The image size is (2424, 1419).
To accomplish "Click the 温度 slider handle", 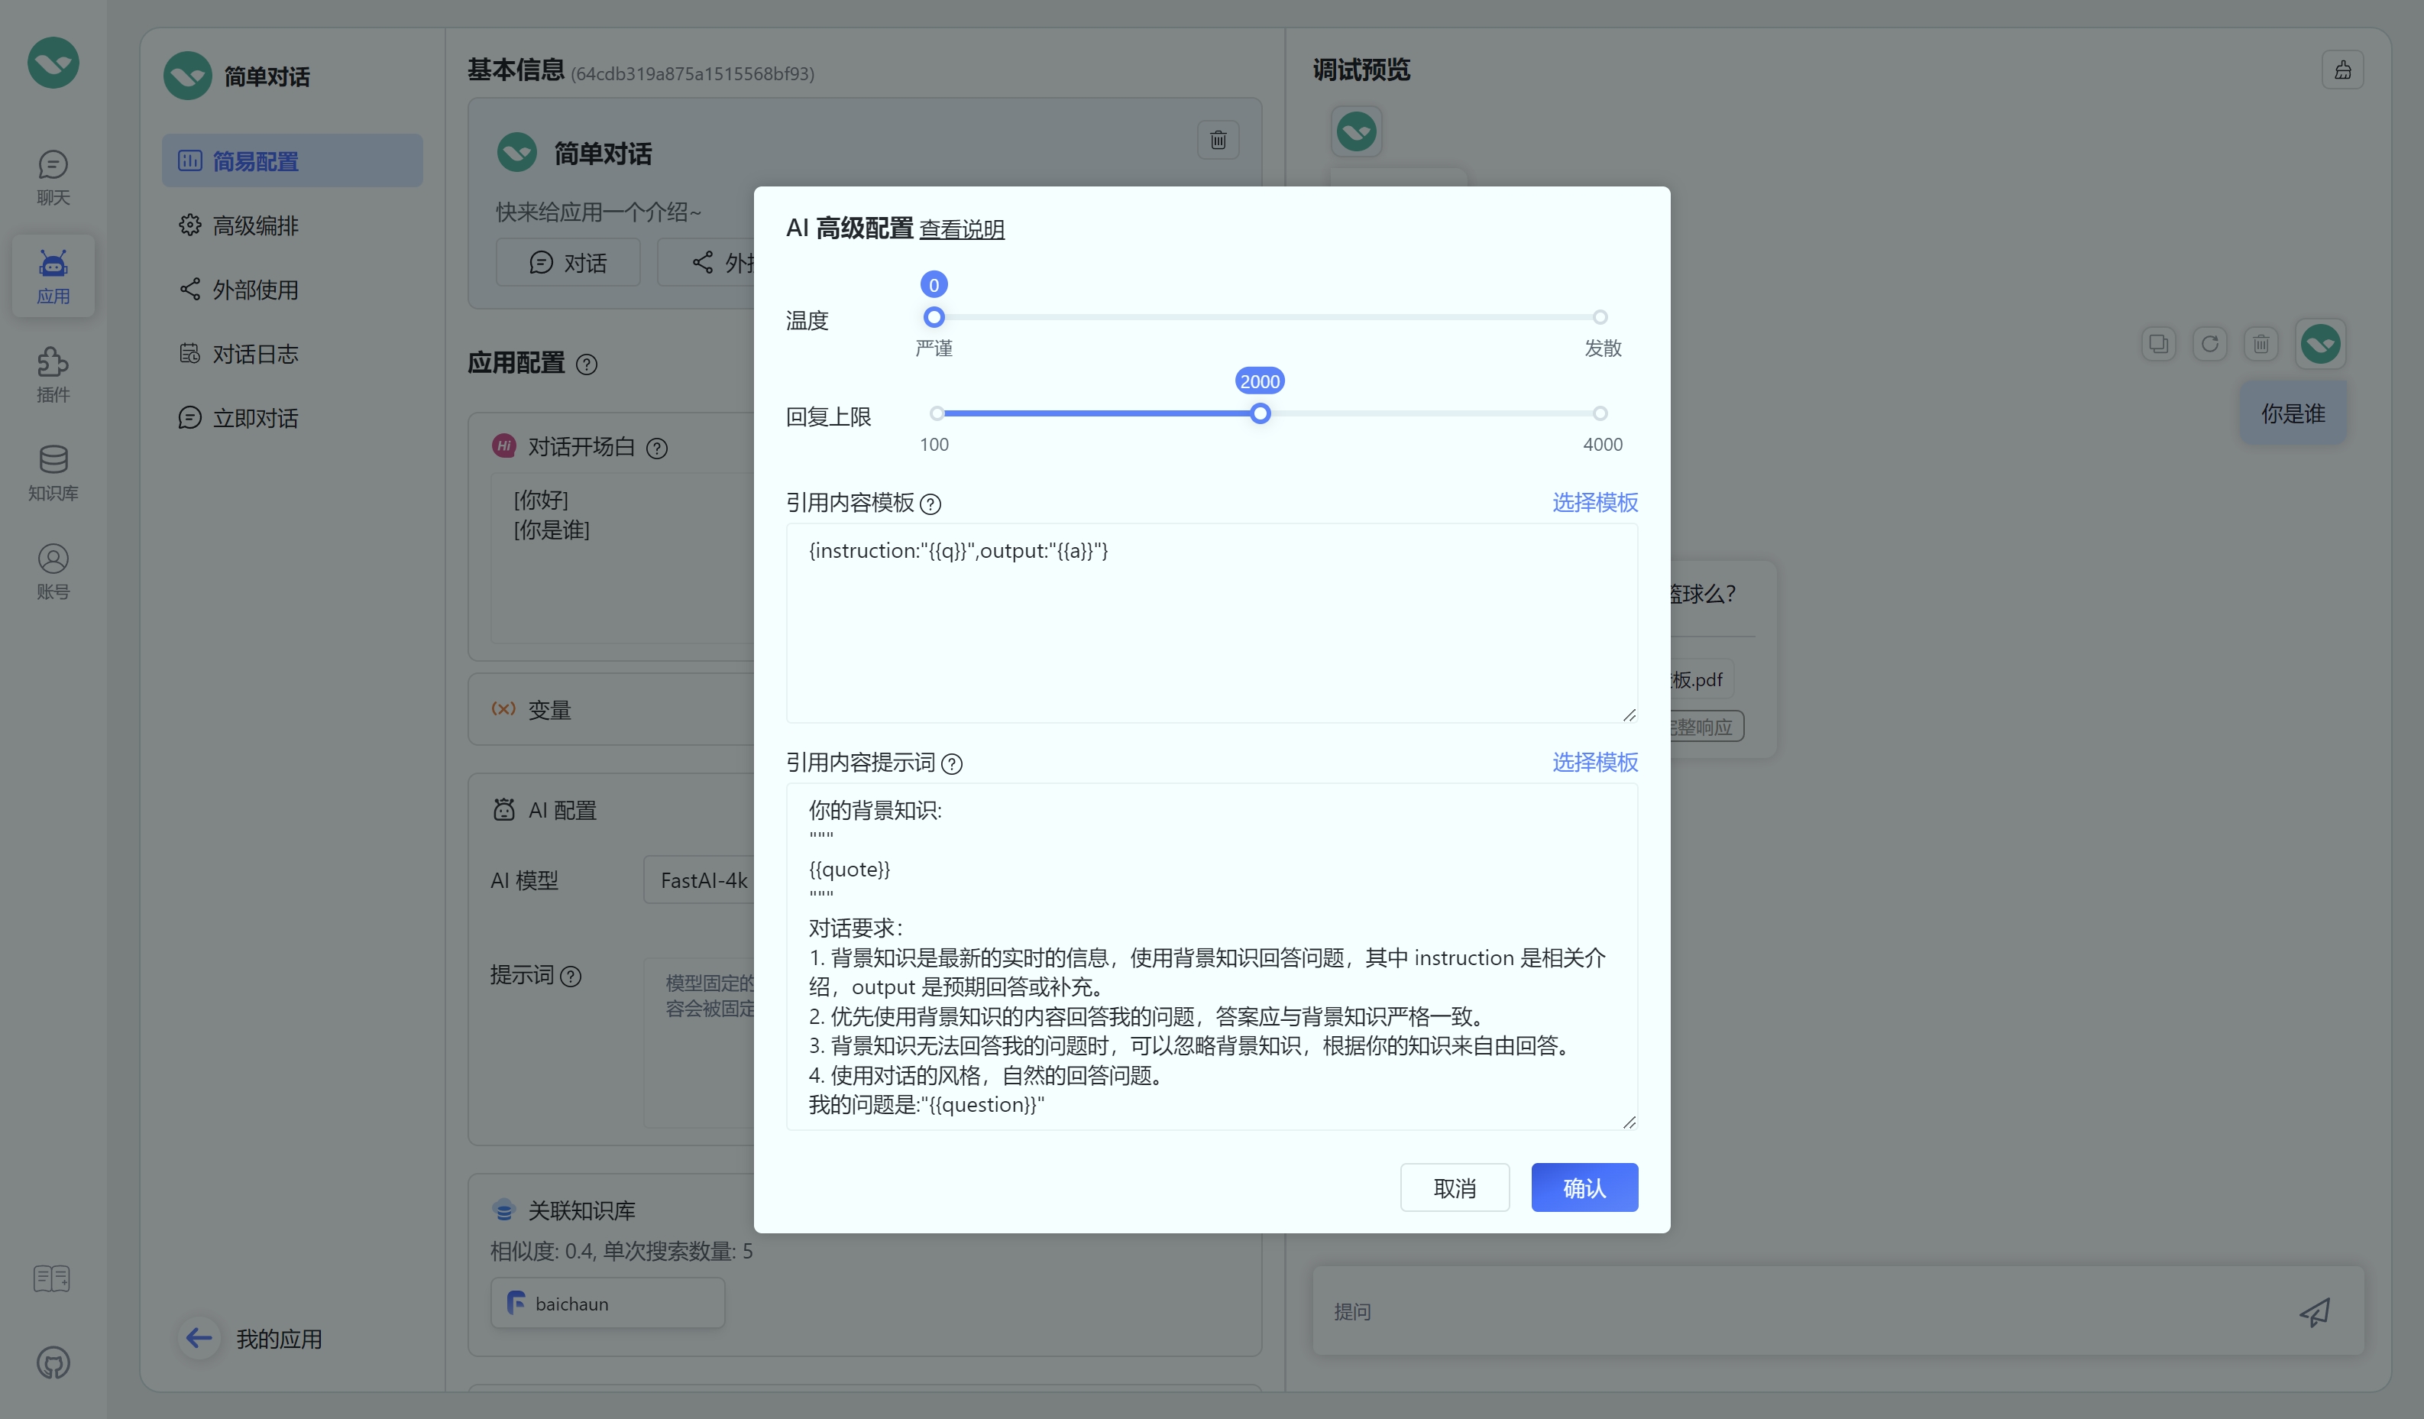I will [x=933, y=316].
